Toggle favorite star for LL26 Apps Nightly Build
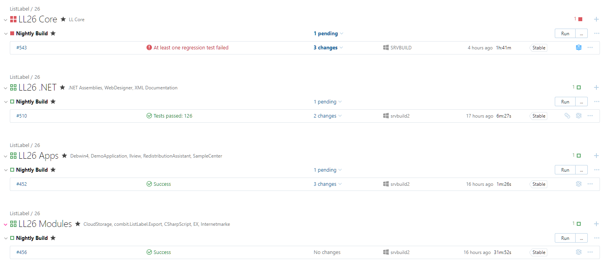This screenshot has width=607, height=263. 53,170
